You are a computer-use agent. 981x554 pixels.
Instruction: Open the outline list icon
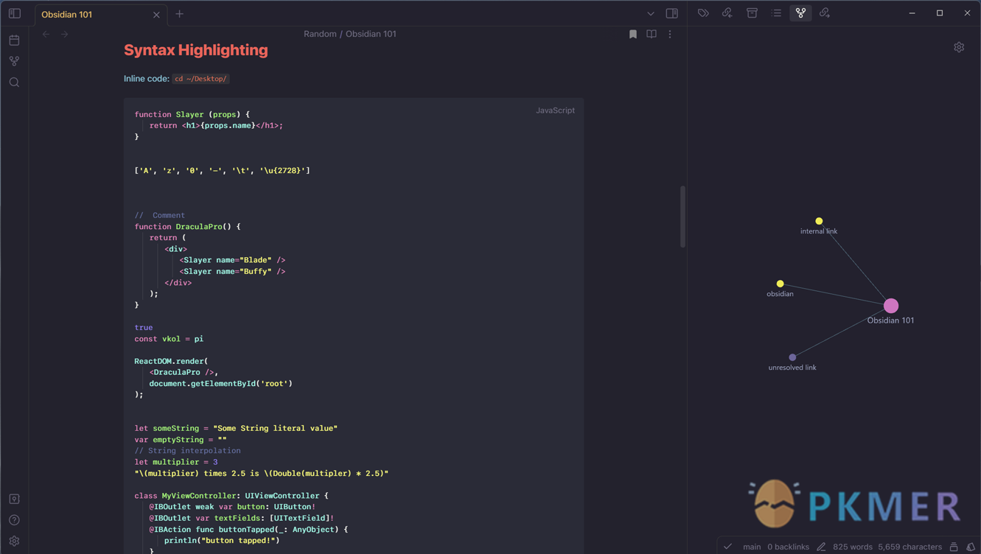776,13
